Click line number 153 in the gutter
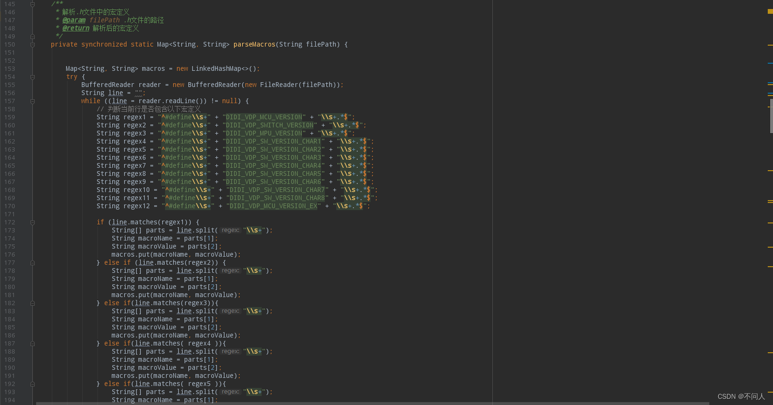The image size is (773, 405). tap(10, 69)
